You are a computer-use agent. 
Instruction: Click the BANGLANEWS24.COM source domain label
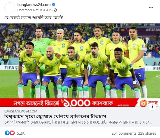click(21, 111)
